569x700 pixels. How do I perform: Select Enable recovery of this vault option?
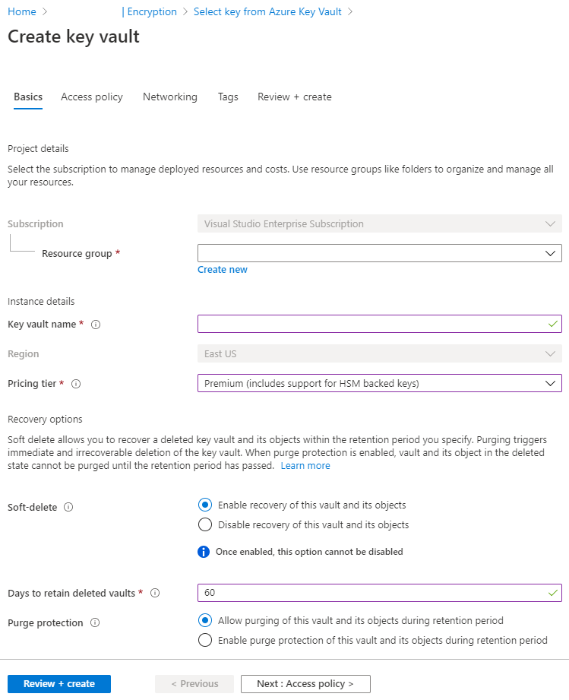(204, 505)
